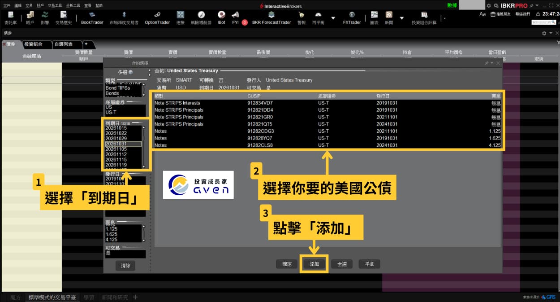Switch to 學習 workspace tab
The height and width of the screenshot is (302, 560).
[x=89, y=297]
